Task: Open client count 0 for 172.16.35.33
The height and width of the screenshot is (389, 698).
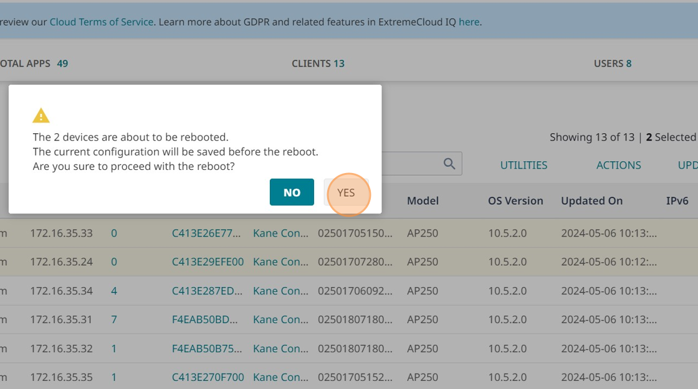Action: point(114,233)
